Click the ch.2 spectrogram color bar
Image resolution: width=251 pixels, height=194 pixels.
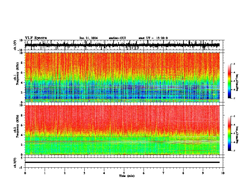click(229, 133)
